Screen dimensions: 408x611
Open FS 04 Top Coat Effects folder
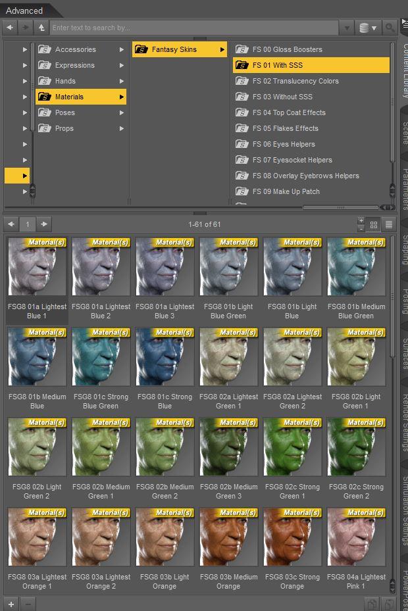point(311,112)
